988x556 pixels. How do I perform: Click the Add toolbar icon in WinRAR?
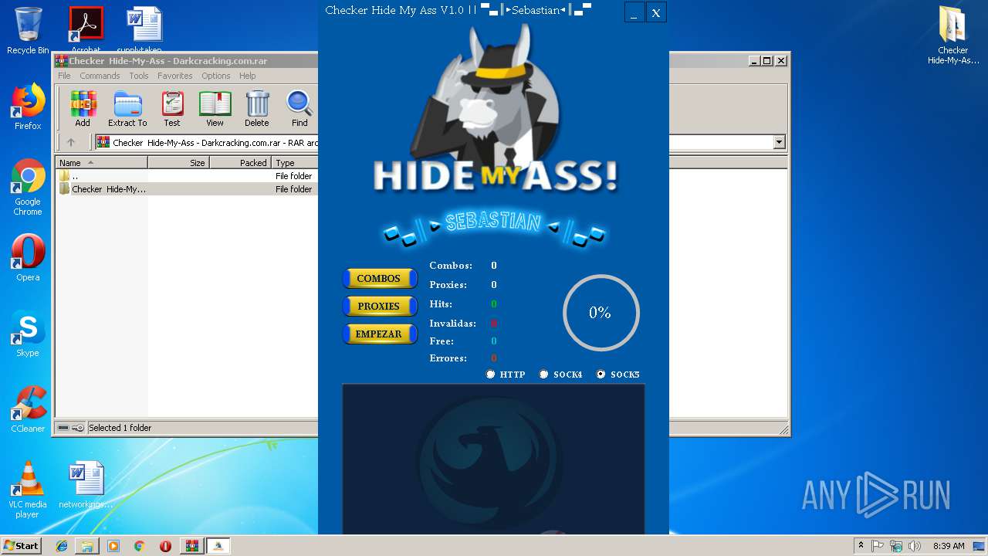[83, 109]
